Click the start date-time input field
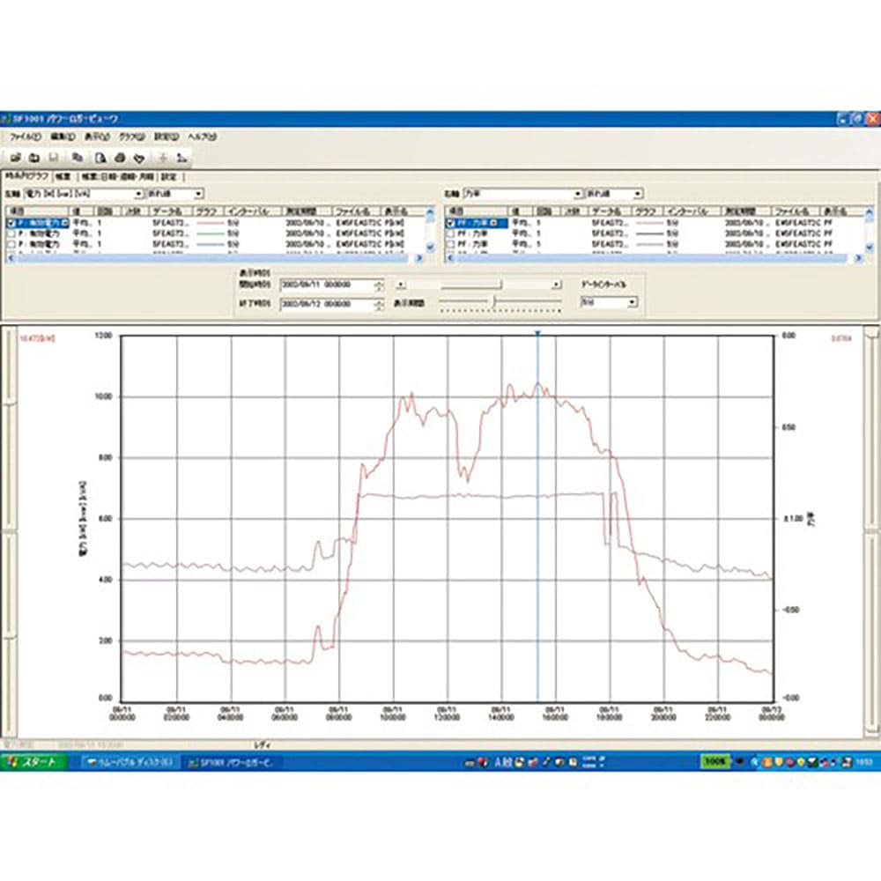The height and width of the screenshot is (881, 881). [x=326, y=285]
